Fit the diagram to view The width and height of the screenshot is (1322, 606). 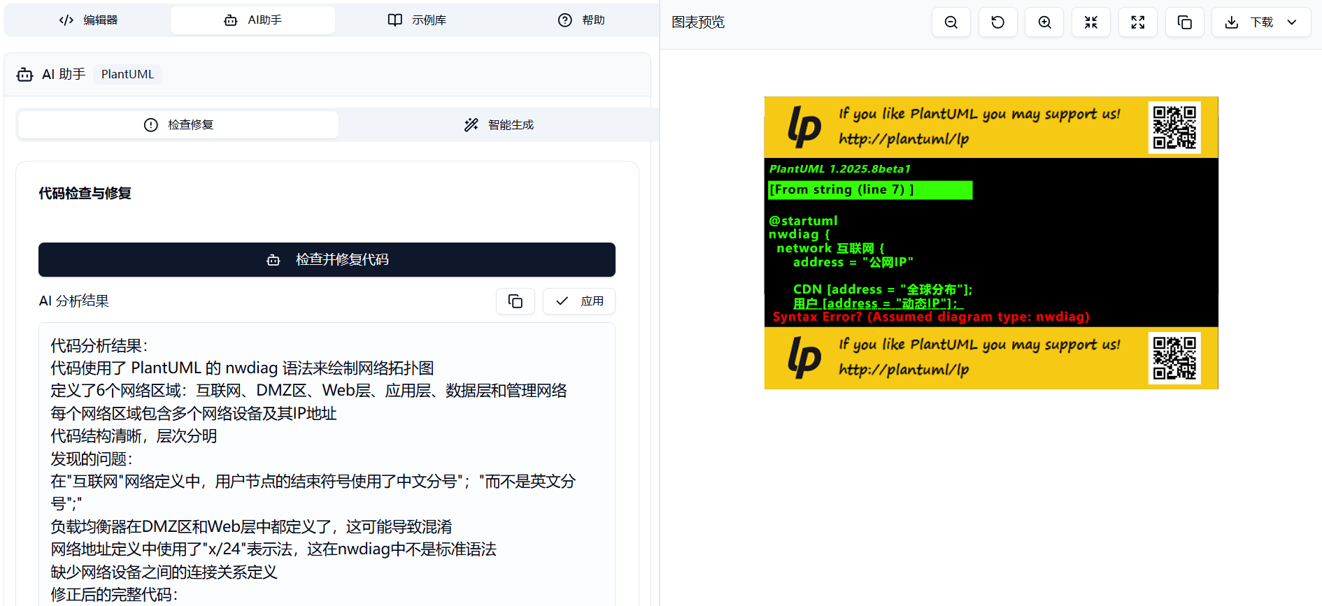tap(1091, 22)
